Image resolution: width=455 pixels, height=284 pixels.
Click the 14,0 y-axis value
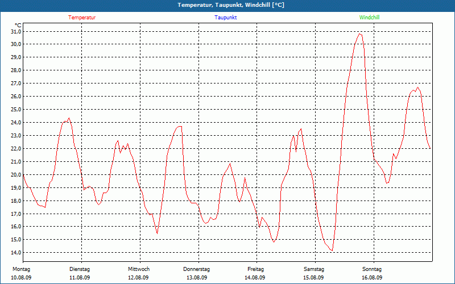click(16, 252)
